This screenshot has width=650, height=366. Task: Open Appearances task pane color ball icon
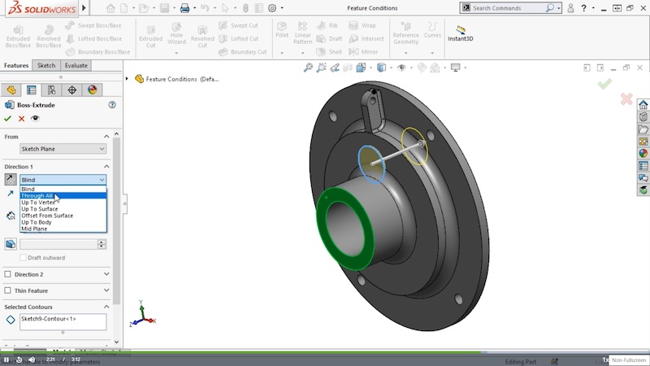pyautogui.click(x=643, y=154)
